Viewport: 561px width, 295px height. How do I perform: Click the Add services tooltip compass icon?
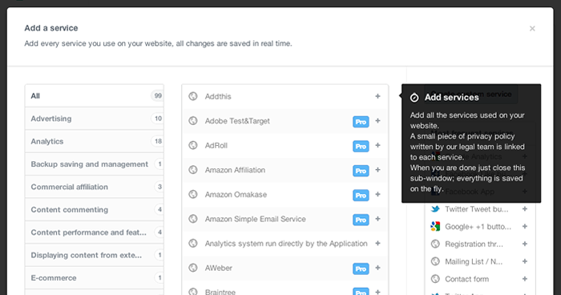point(414,97)
